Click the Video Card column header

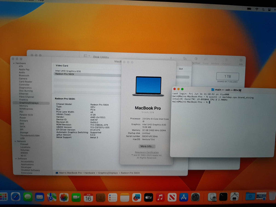[62, 66]
